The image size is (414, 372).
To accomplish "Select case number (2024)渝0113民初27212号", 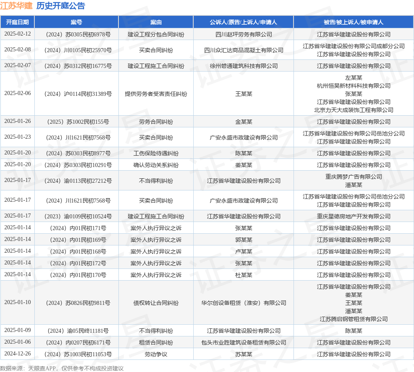I will point(78,181).
